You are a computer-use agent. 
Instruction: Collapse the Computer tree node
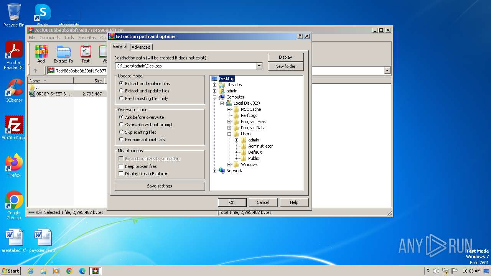[214, 97]
